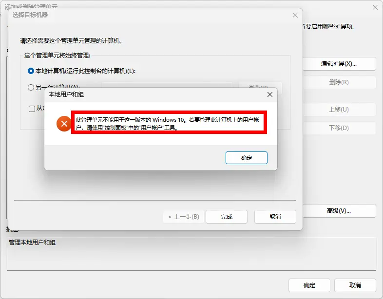Click the 删除(R) button

click(x=339, y=82)
